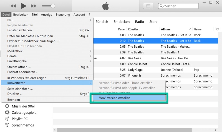Open the Account menu
This screenshot has width=222, height=132.
[x=79, y=15]
